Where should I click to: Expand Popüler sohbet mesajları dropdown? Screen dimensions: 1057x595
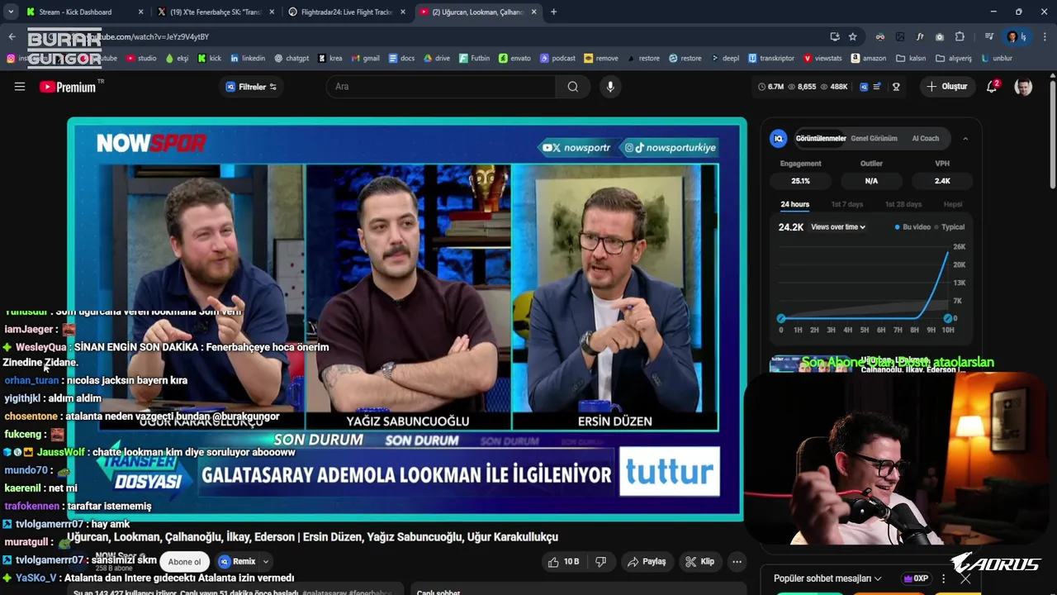(x=827, y=578)
